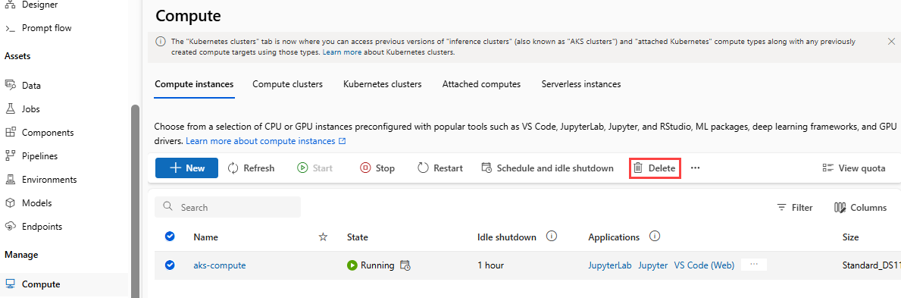Open View quota
Screen dimensions: 901x298
coord(854,168)
